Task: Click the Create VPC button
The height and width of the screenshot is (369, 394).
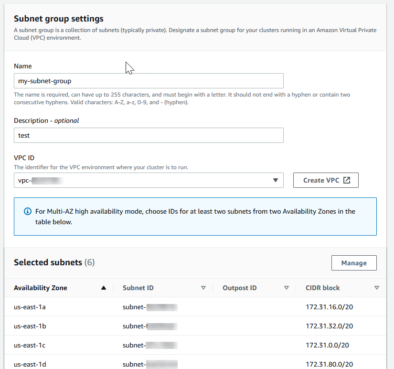Action: [326, 180]
